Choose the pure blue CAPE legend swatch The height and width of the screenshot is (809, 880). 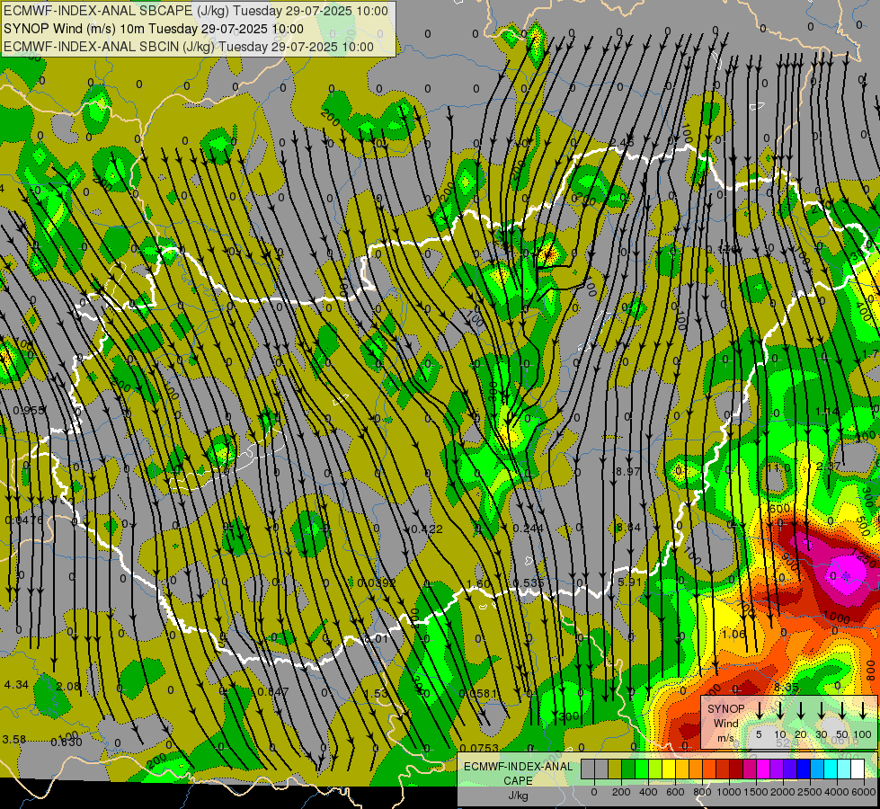[803, 769]
